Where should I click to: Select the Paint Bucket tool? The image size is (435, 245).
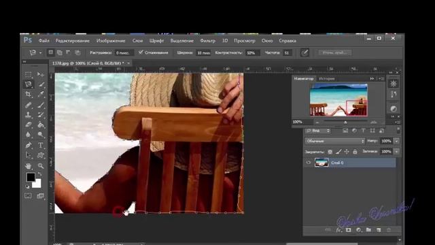tap(41, 125)
